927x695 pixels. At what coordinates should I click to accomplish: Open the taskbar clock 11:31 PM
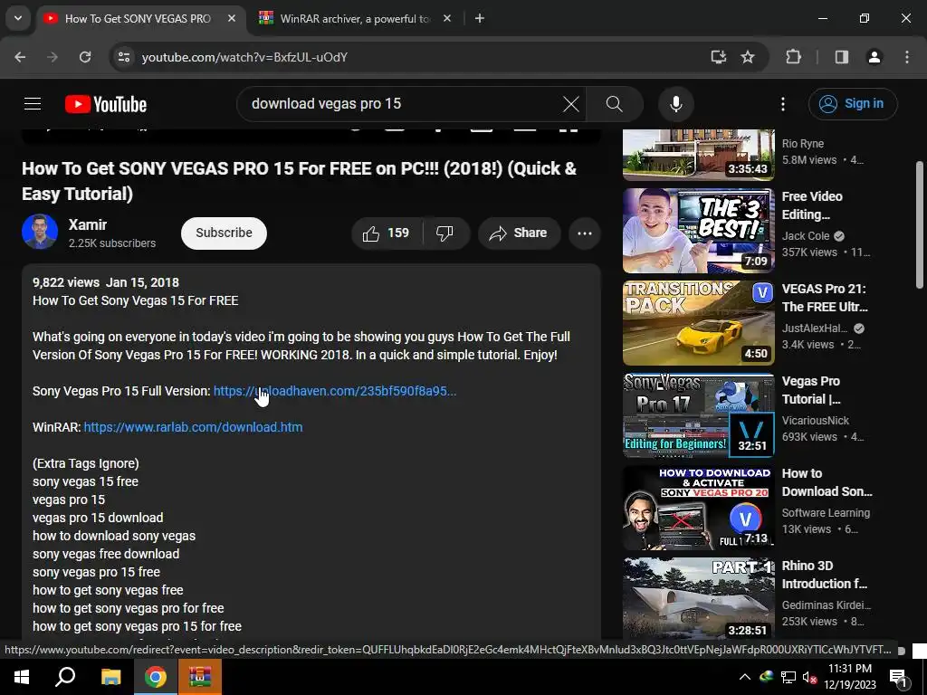tap(849, 677)
